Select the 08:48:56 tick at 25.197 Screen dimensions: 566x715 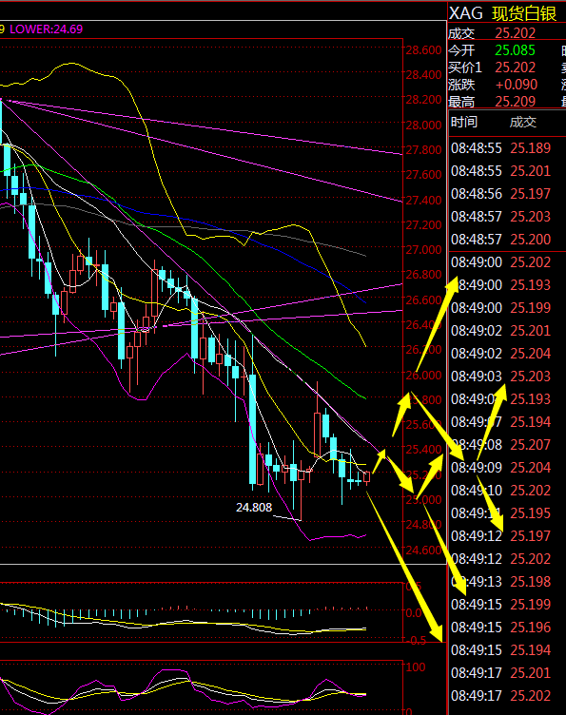500,193
